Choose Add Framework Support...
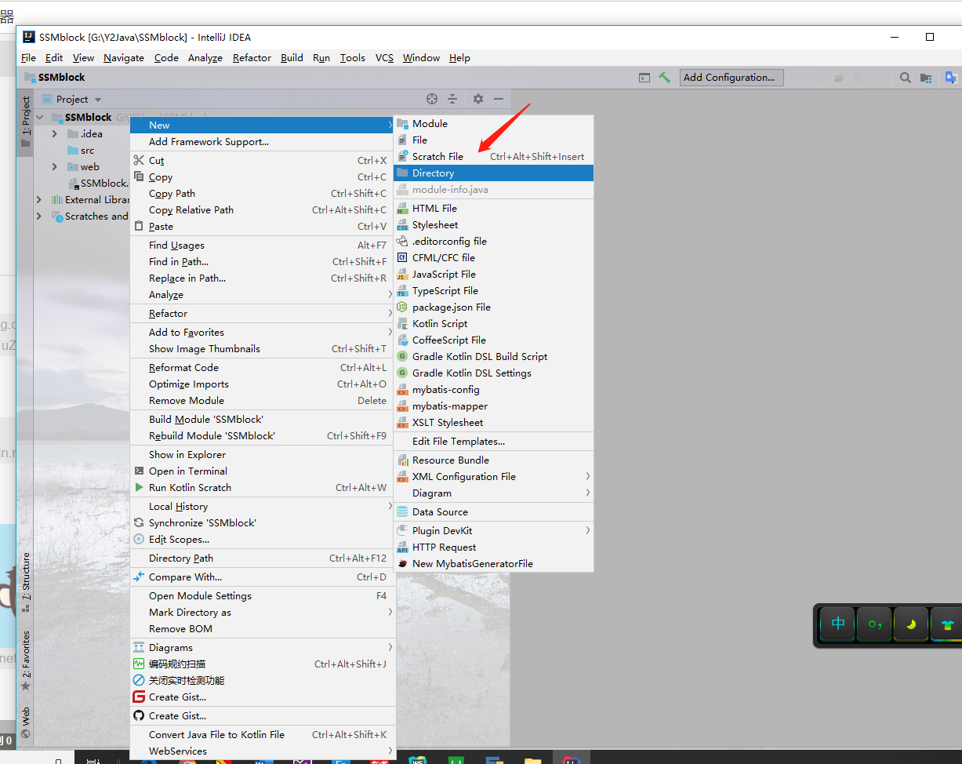Screen dimensions: 962x764 262,141
